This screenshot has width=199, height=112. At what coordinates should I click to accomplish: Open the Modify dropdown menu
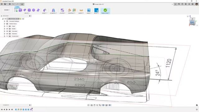click(x=45, y=13)
